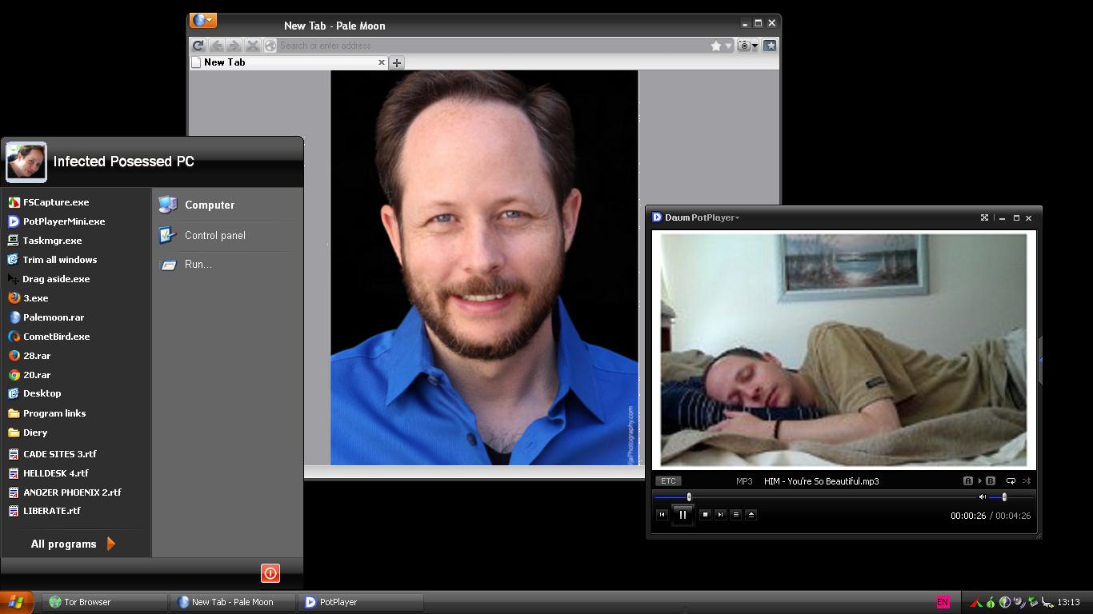Open ANOZER PHOENIX 2.rtf document
This screenshot has height=614, width=1093.
(77, 492)
